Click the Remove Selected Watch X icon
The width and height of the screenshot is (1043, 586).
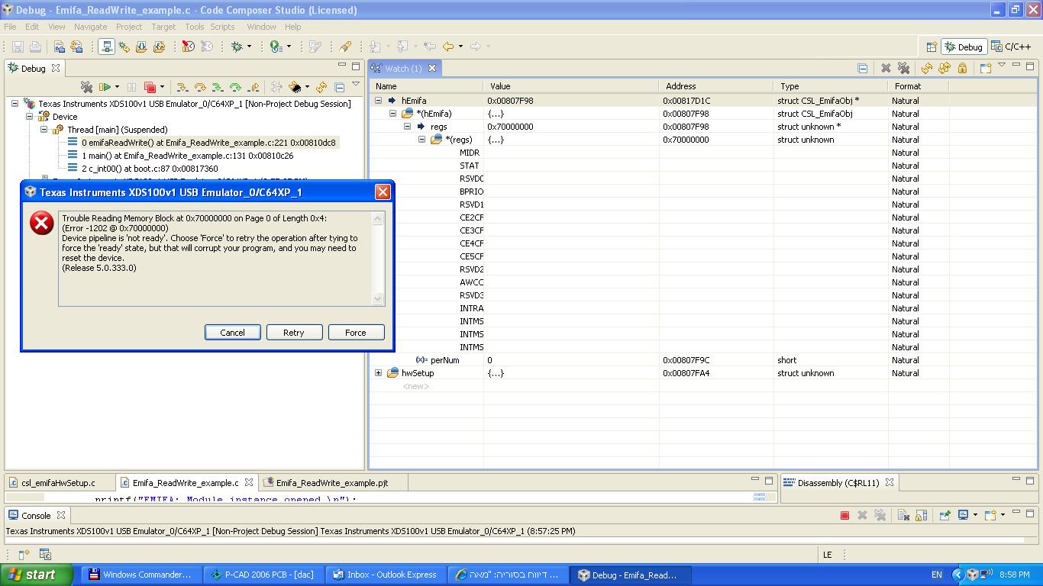[886, 68]
